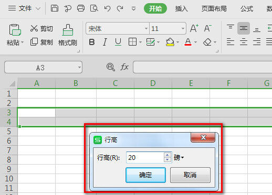Expand the font color dropdown arrow
272x195 pixels.
tap(196, 42)
